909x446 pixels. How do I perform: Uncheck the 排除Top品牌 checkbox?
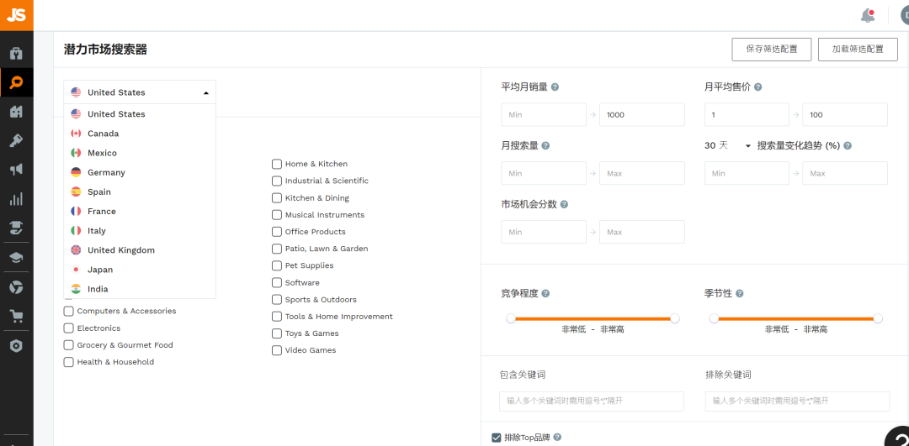point(497,438)
